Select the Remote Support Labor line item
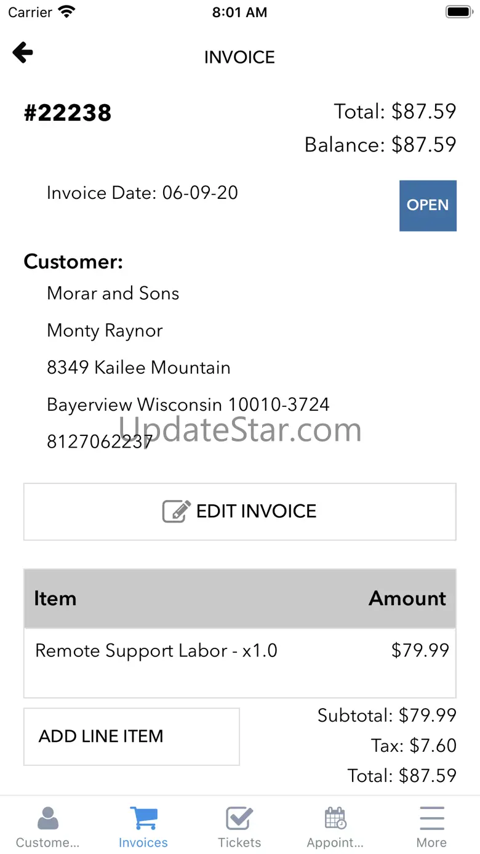The image size is (480, 854). coord(156,651)
